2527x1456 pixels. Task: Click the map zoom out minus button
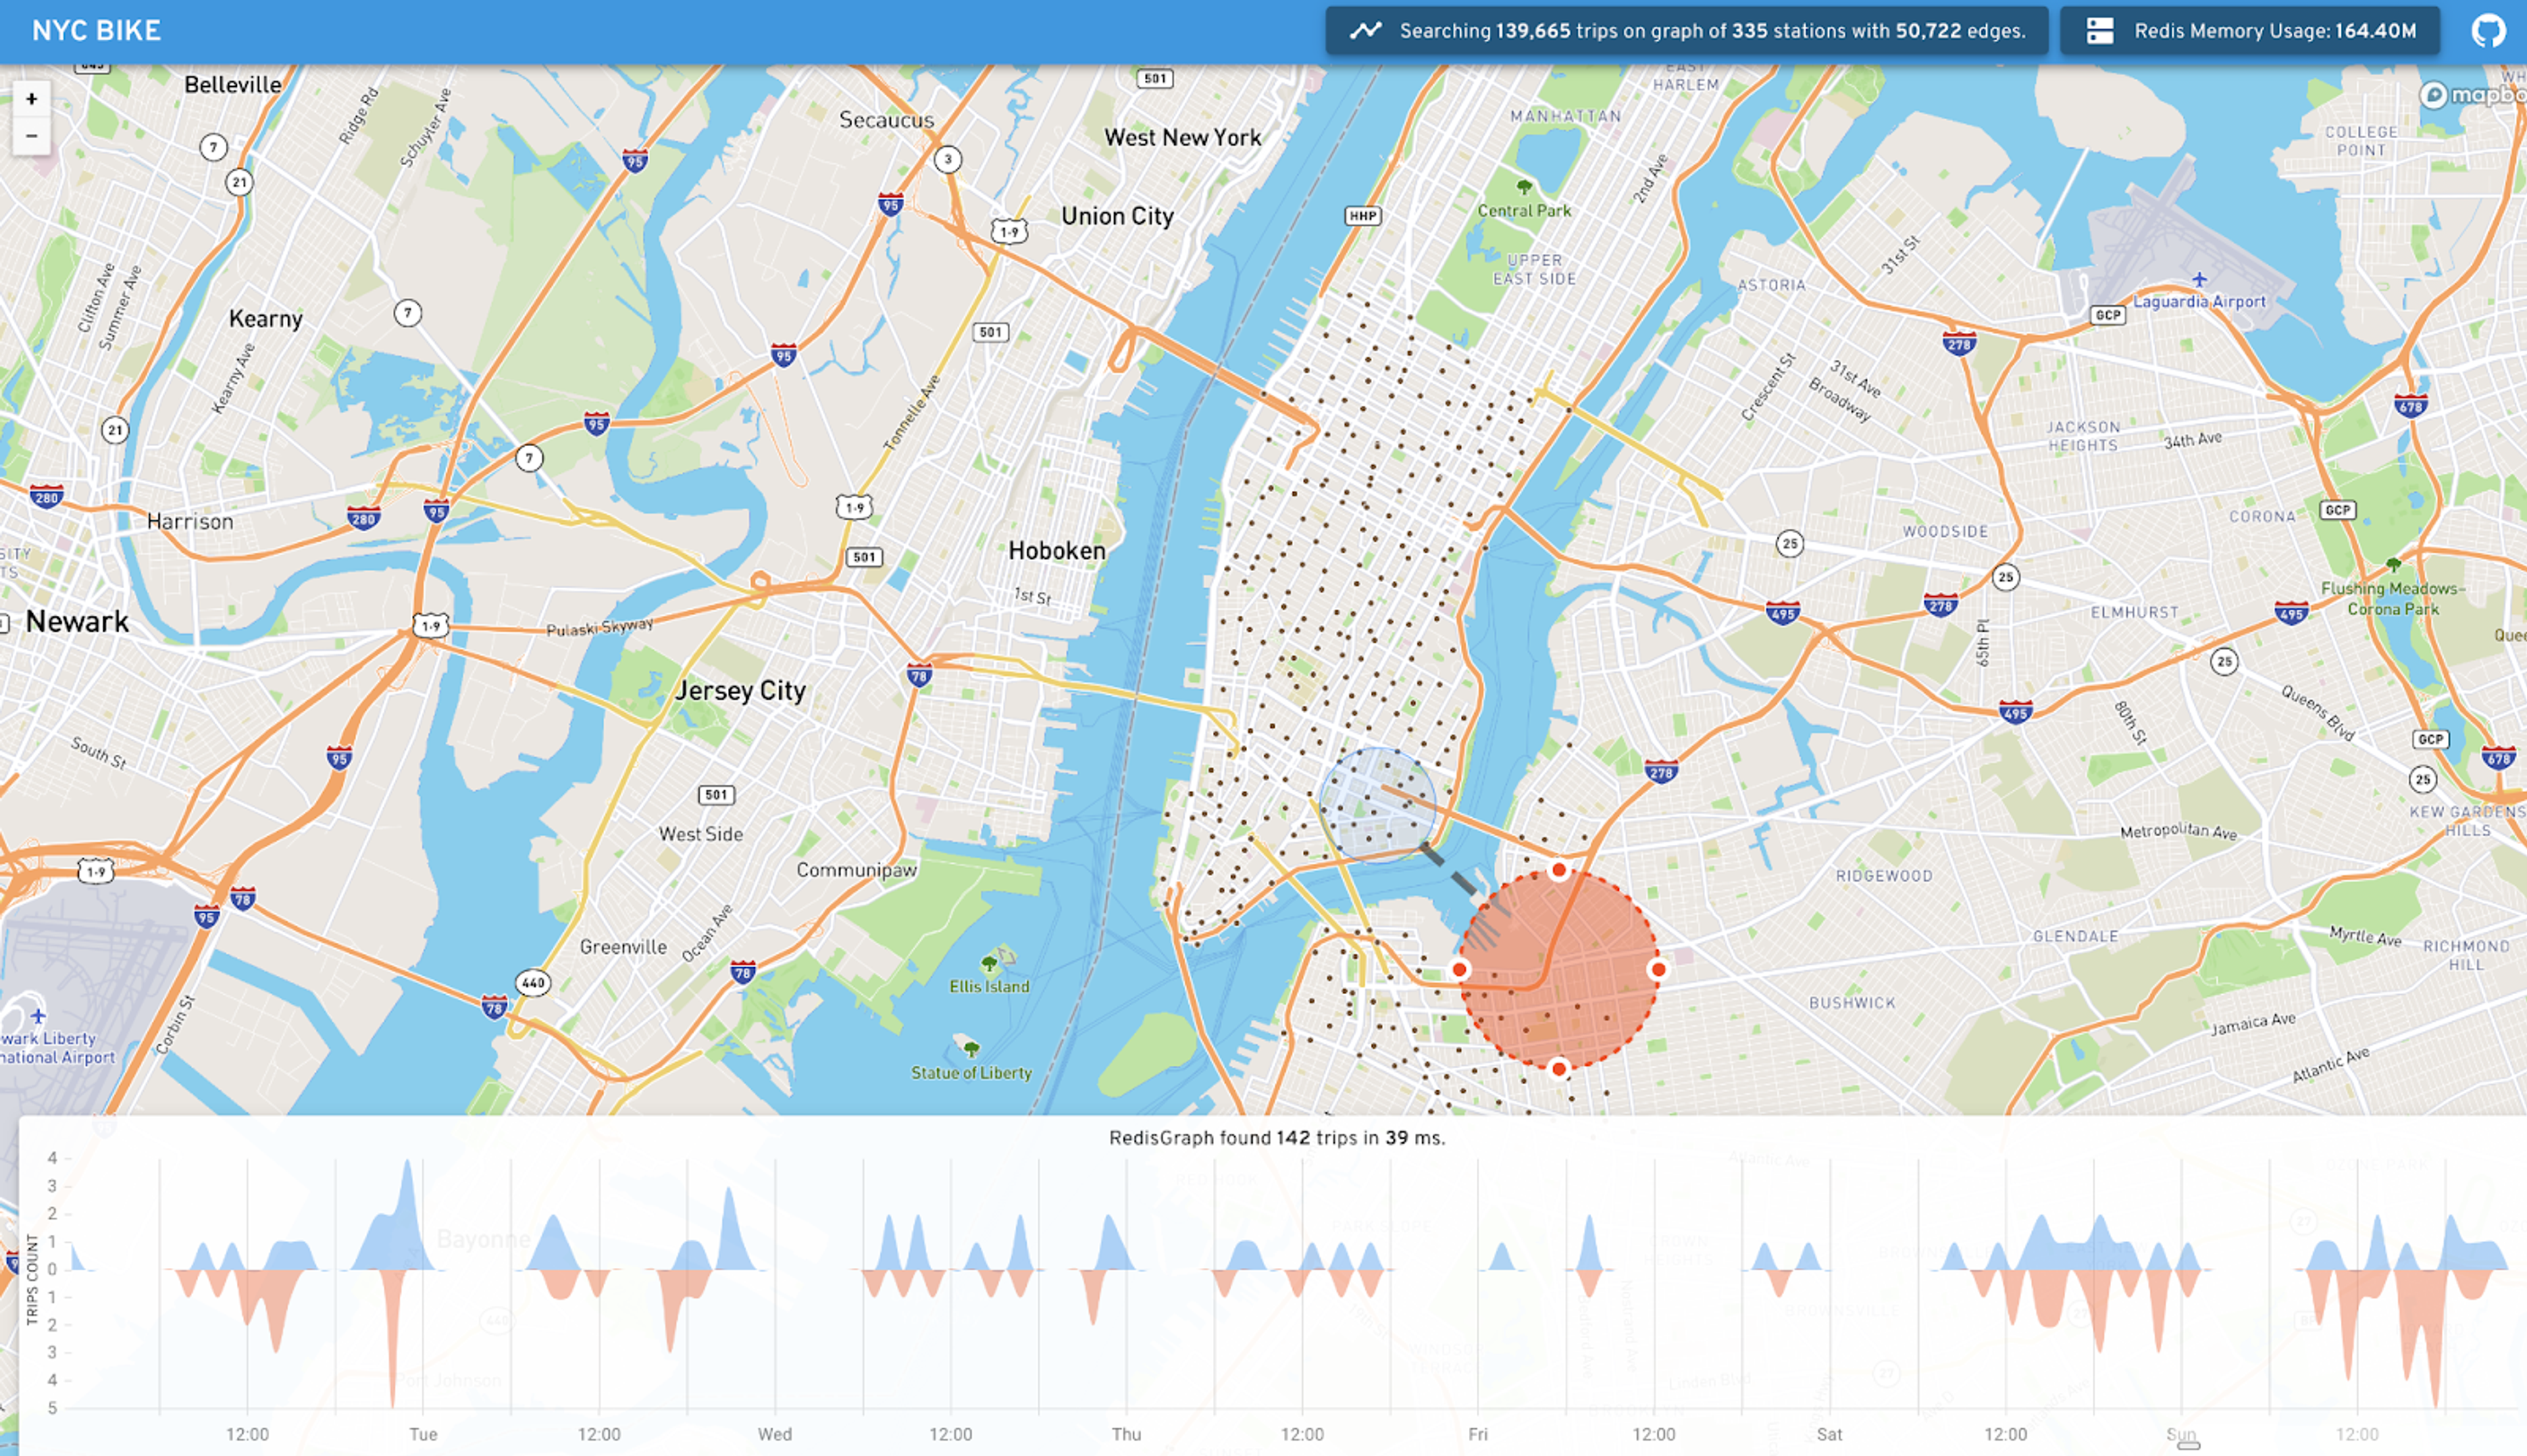click(31, 136)
